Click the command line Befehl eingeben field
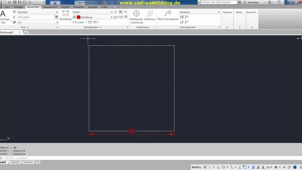 151,158
